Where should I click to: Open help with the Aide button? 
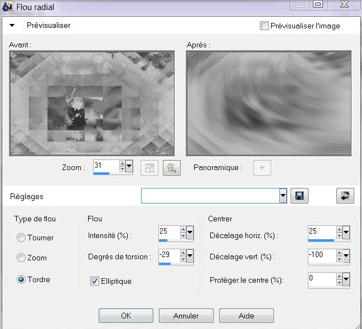pyautogui.click(x=247, y=316)
